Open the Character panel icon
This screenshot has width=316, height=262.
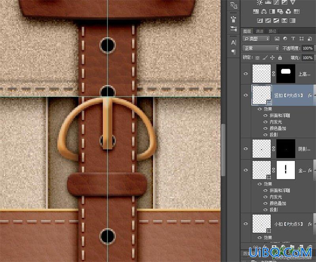[233, 43]
